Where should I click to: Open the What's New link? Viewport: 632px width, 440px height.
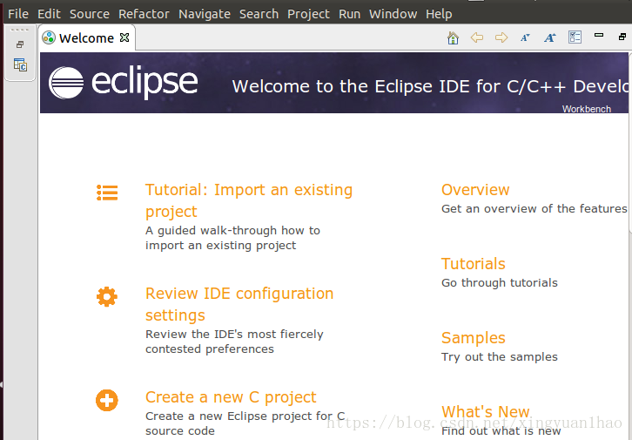tap(485, 412)
